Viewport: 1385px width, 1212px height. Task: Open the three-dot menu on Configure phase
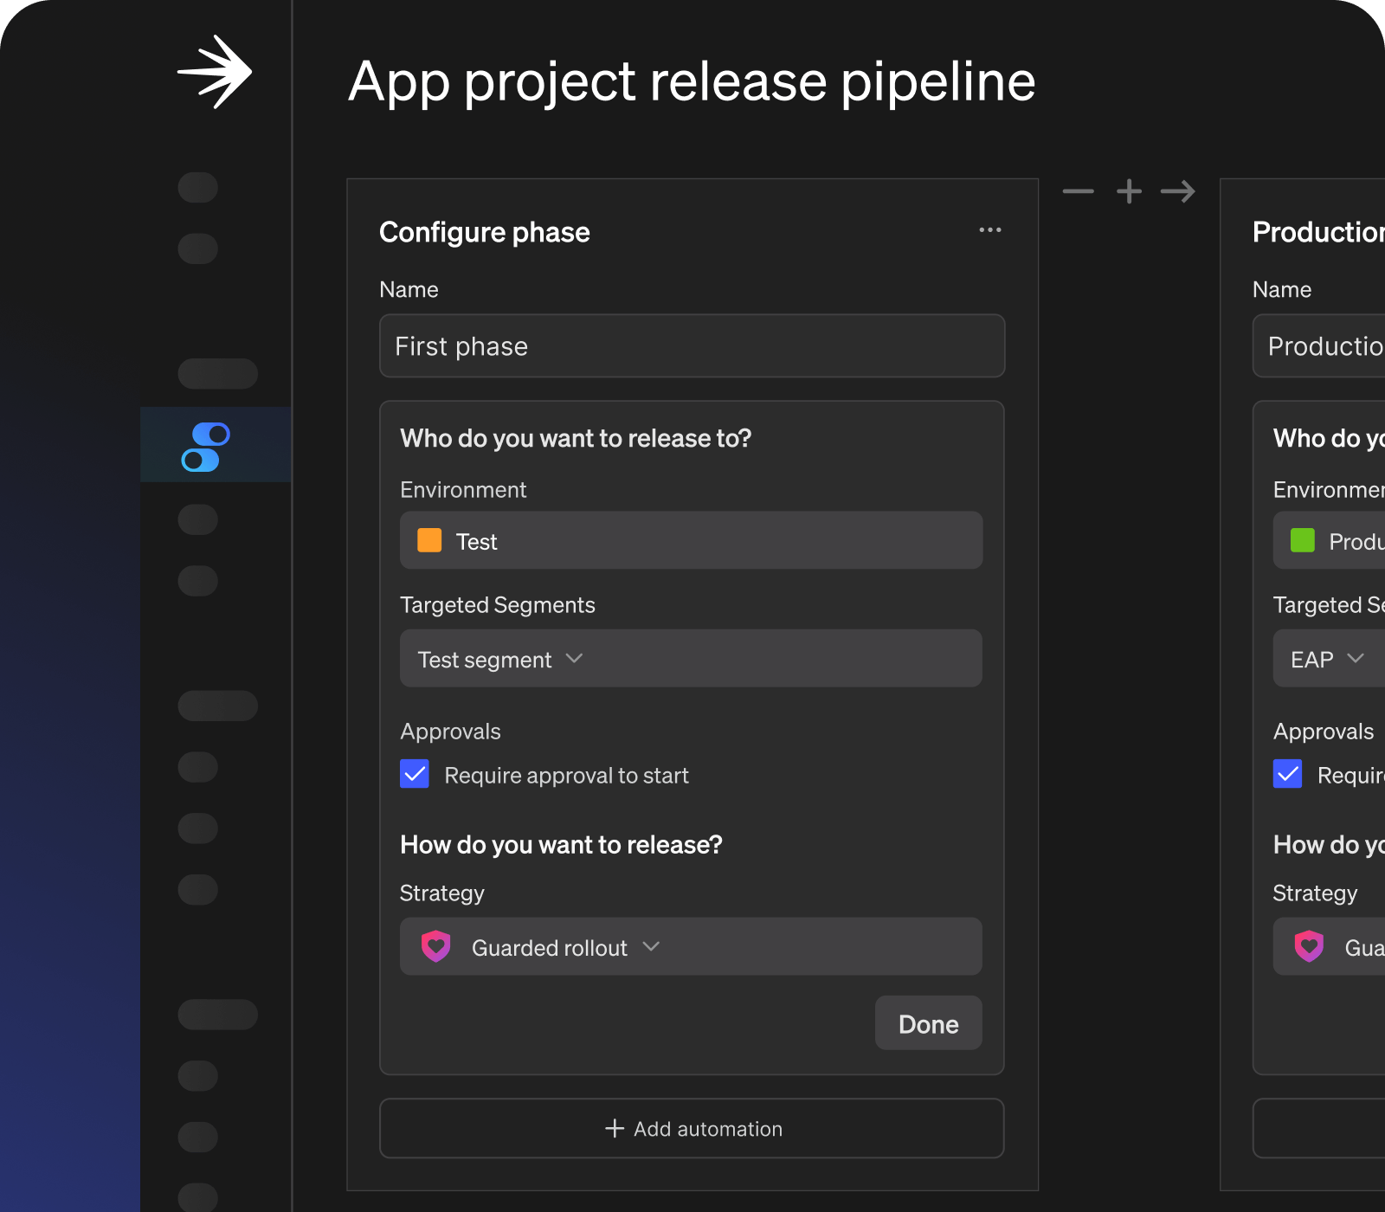[990, 229]
